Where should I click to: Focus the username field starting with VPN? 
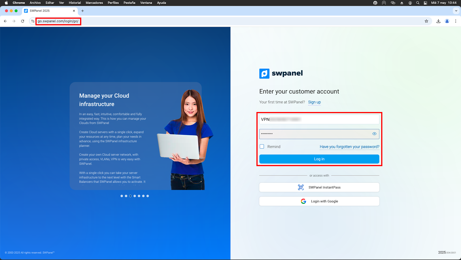pyautogui.click(x=319, y=119)
